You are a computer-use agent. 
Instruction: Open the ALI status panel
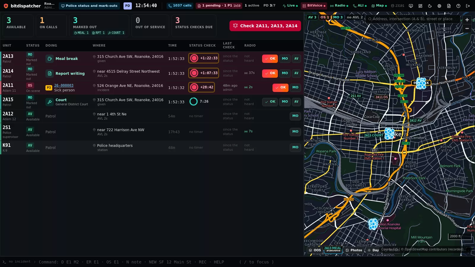point(360,6)
